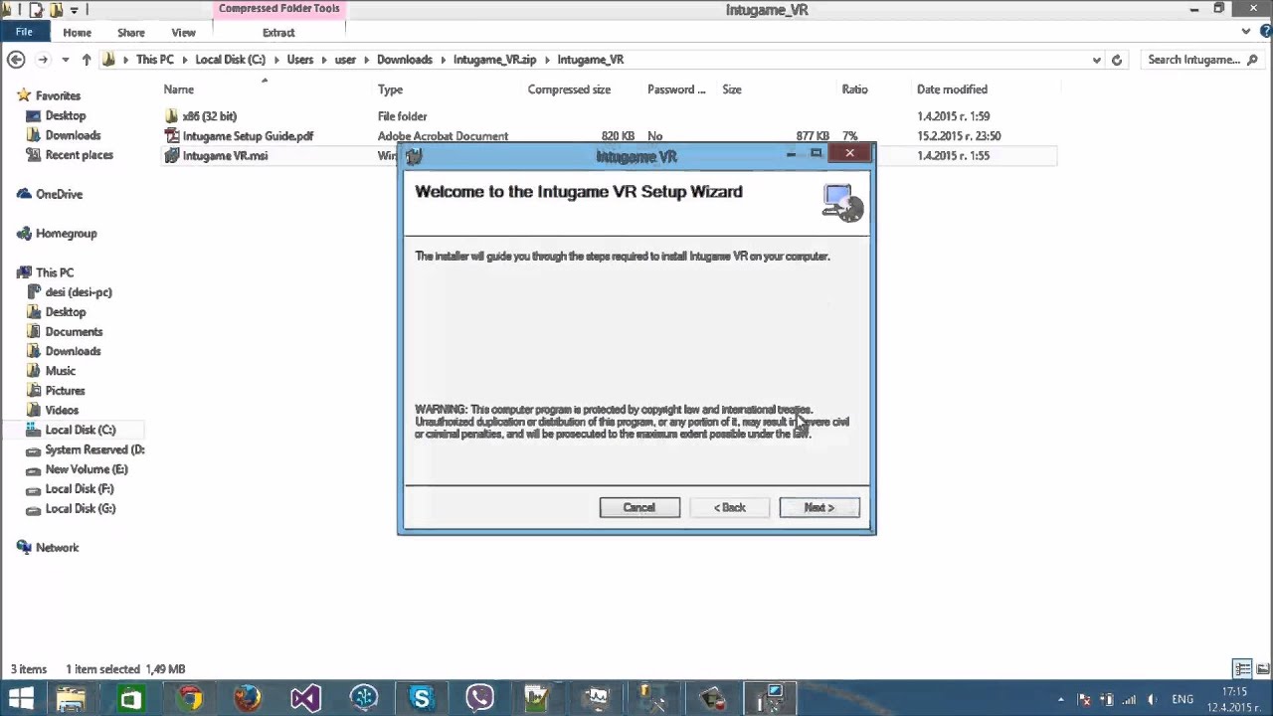Click Cancel in the setup wizard
This screenshot has width=1273, height=716.
pos(639,507)
